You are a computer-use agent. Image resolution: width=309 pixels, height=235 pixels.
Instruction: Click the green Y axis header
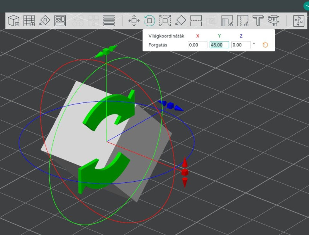click(219, 36)
